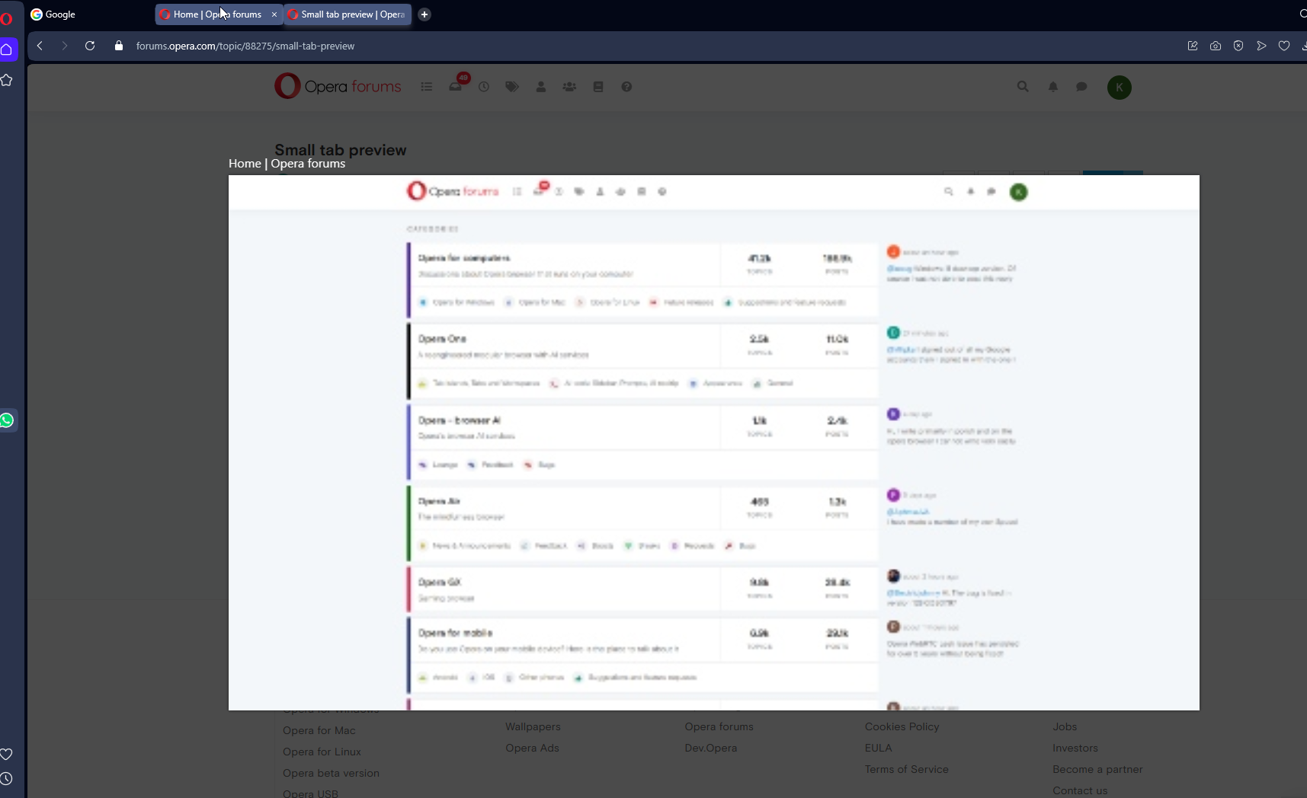The height and width of the screenshot is (798, 1307).
Task: Open chat via the speech bubble icon
Action: [1081, 87]
